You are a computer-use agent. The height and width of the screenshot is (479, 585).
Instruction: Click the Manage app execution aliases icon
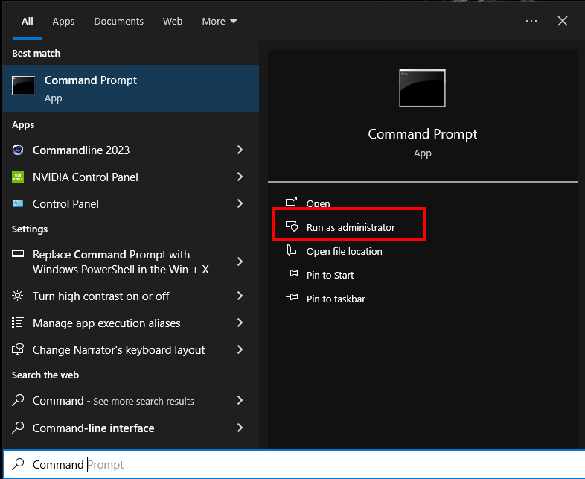(x=18, y=323)
